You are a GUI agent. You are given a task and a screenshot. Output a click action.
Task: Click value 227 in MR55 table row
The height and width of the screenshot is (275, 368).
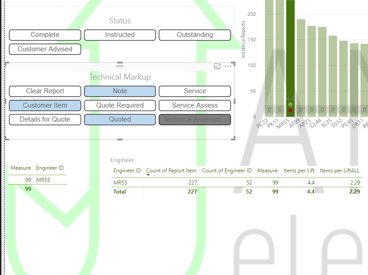coord(193,183)
